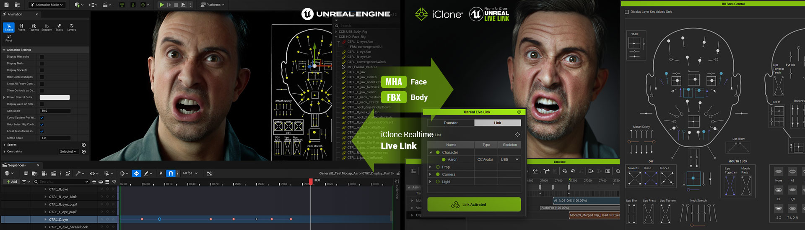The width and height of the screenshot is (805, 230).
Task: Toggle the snapping magnet icon in Sequencer
Action: click(170, 173)
